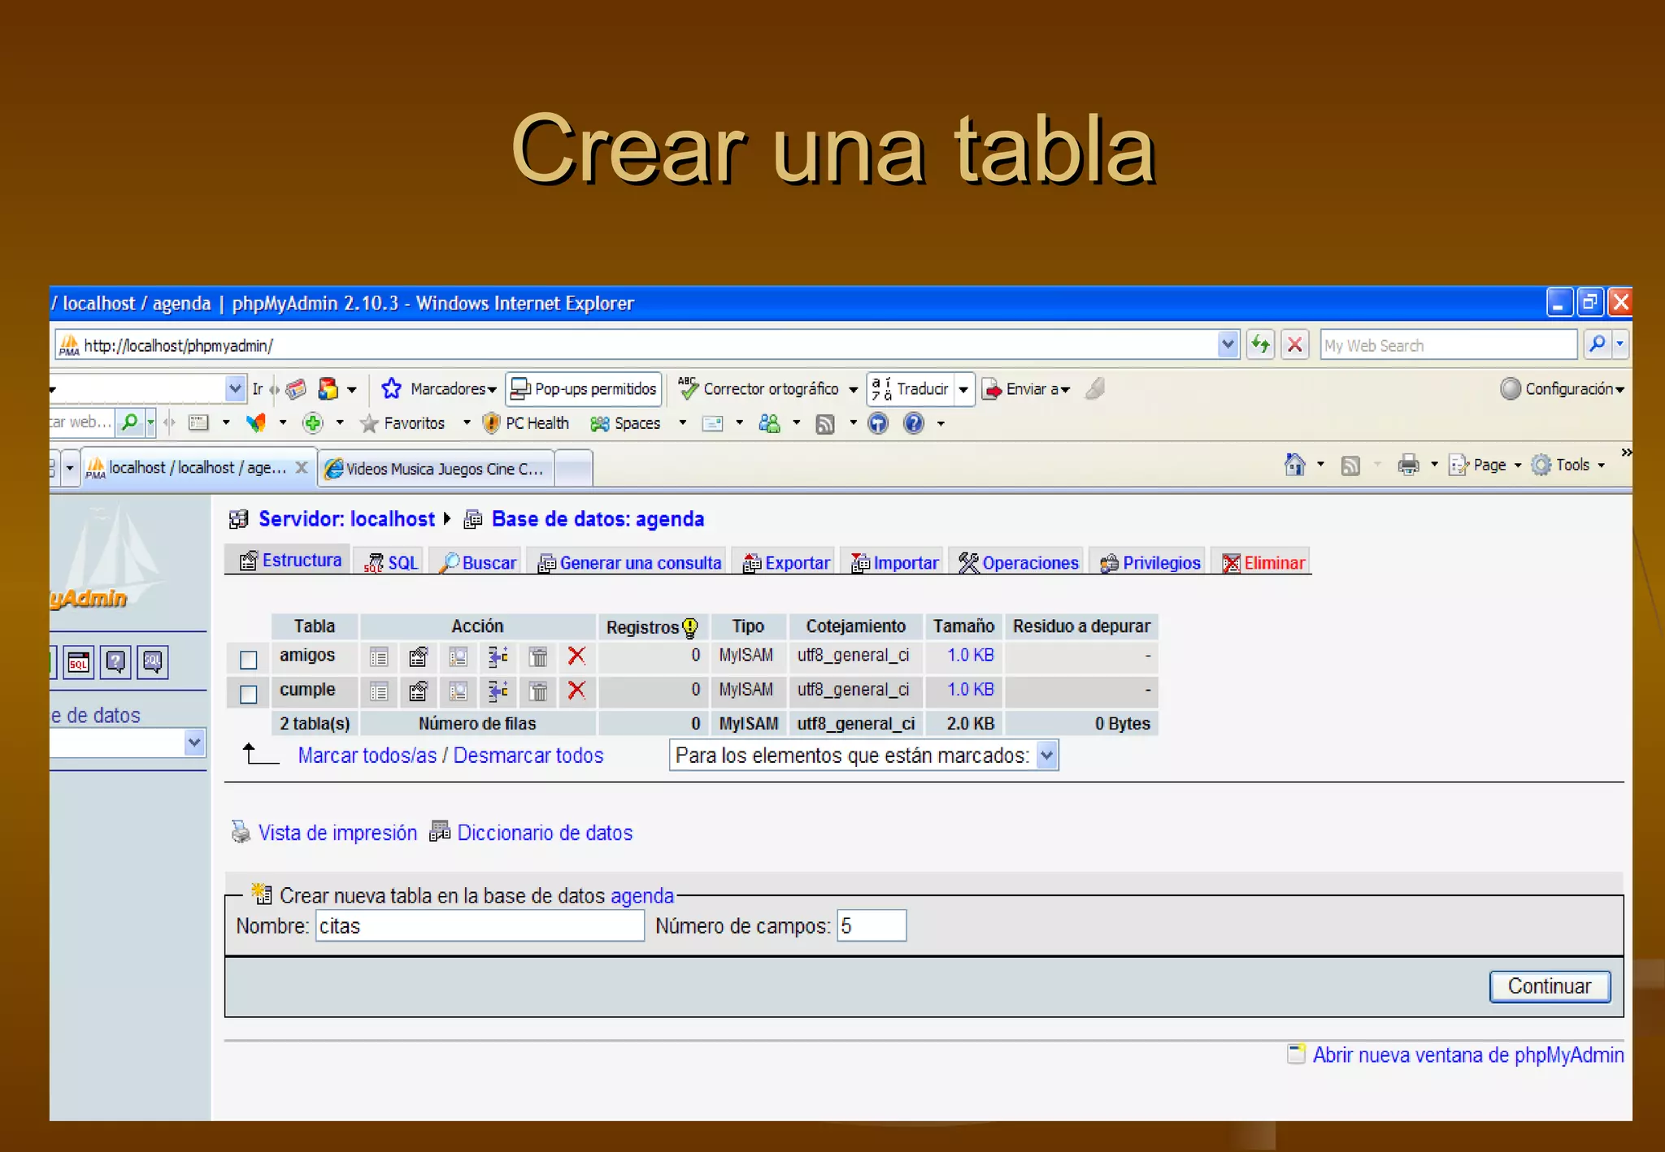Empty the cumple table
The height and width of the screenshot is (1152, 1665).
tap(538, 691)
